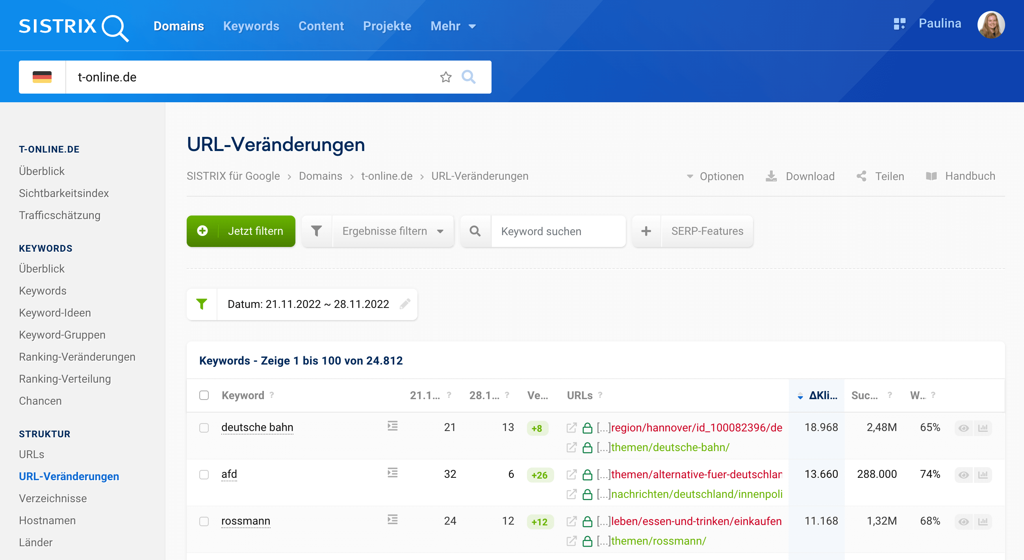Open Keyword-Ideen in sidebar
This screenshot has height=560, width=1024.
pyautogui.click(x=55, y=313)
